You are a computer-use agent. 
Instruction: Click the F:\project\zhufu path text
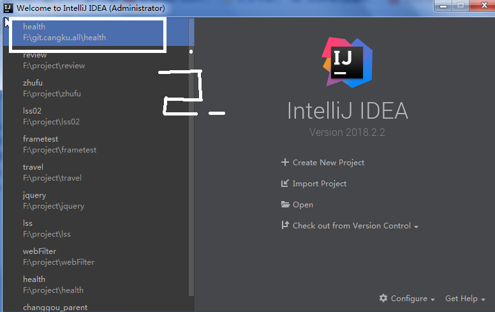[52, 94]
